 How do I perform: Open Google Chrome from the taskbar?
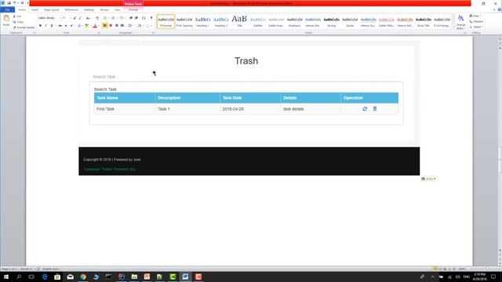[x=83, y=277]
